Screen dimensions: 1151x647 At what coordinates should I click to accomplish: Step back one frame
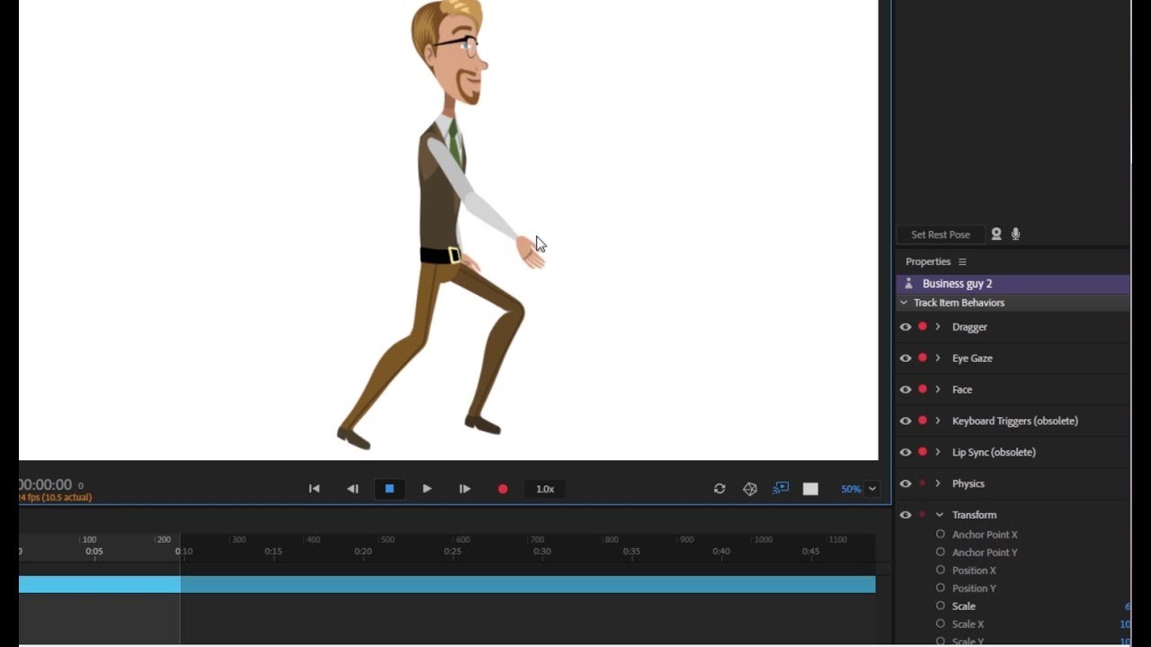tap(352, 489)
